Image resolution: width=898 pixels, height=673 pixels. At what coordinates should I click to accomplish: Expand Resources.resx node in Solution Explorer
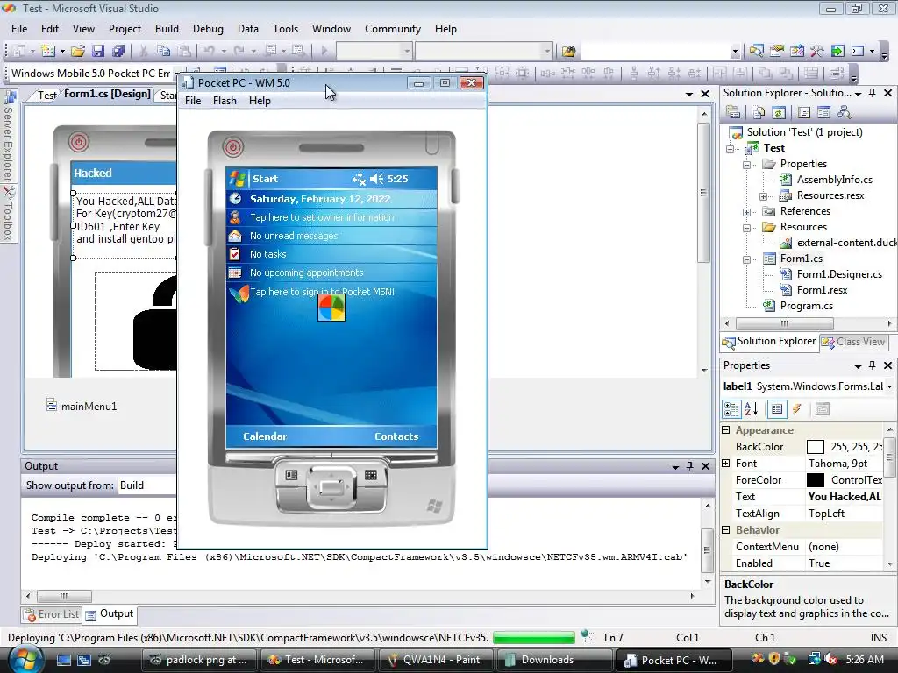(763, 196)
